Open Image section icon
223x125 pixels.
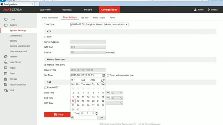(x=6, y=68)
